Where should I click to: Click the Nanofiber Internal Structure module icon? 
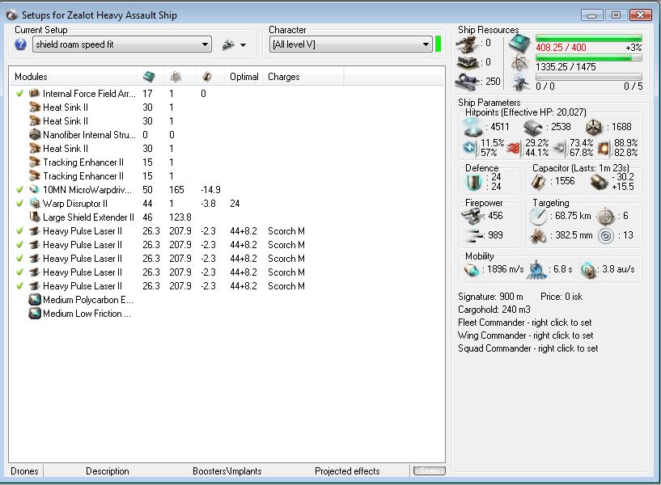[x=35, y=135]
